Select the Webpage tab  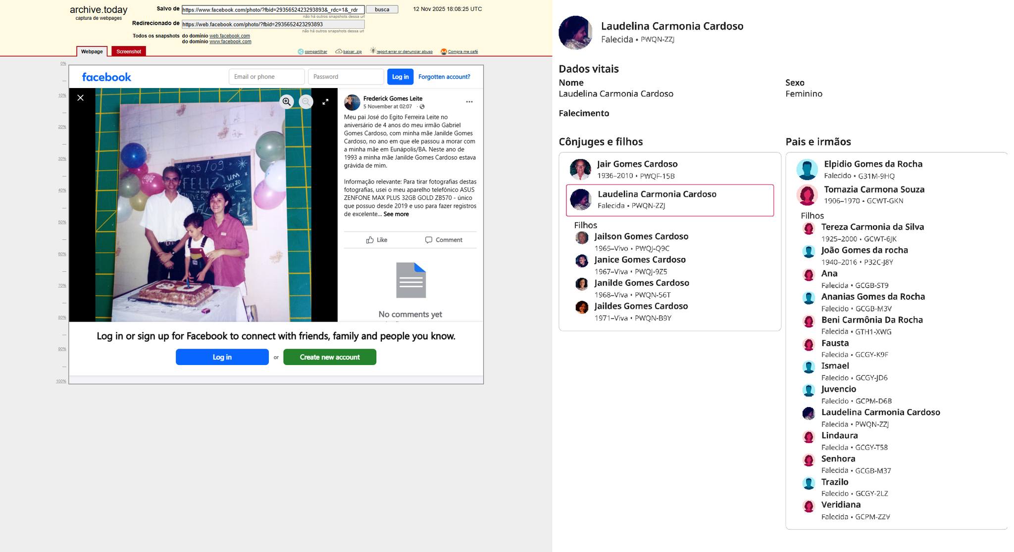pyautogui.click(x=92, y=51)
